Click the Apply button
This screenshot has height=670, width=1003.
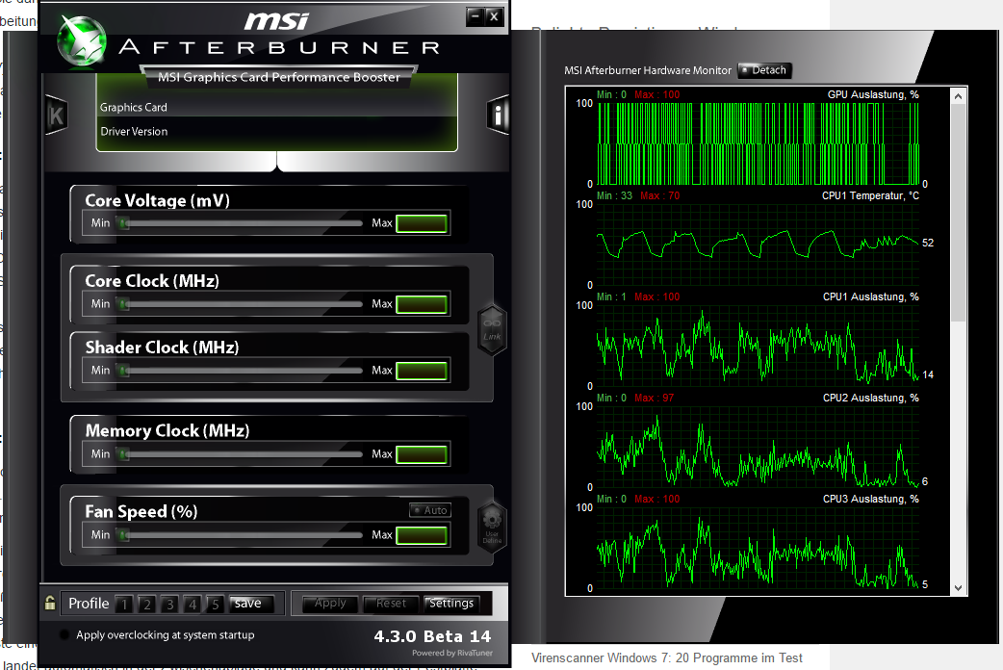[330, 604]
